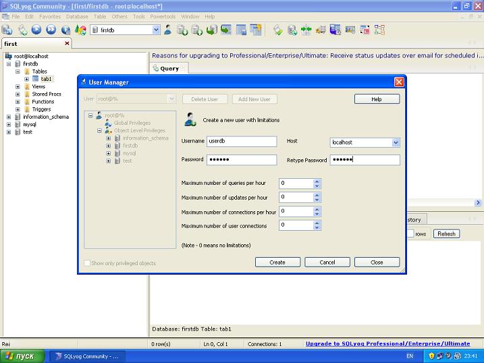The height and width of the screenshot is (363, 484).
Task: Open the Powertools menu
Action: 163,17
